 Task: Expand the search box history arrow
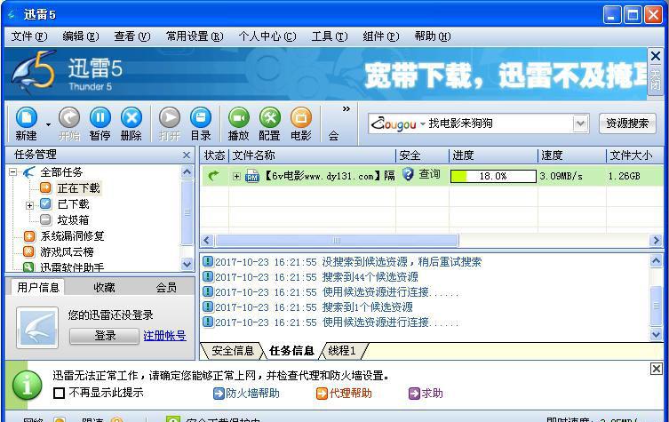(x=580, y=123)
